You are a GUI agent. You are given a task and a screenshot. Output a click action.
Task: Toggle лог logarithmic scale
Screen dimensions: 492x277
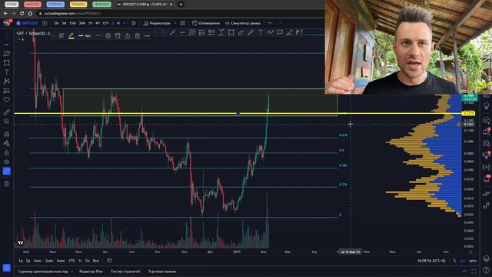click(x=463, y=261)
